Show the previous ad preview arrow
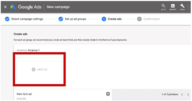The width and height of the screenshot is (192, 101). coord(182,94)
